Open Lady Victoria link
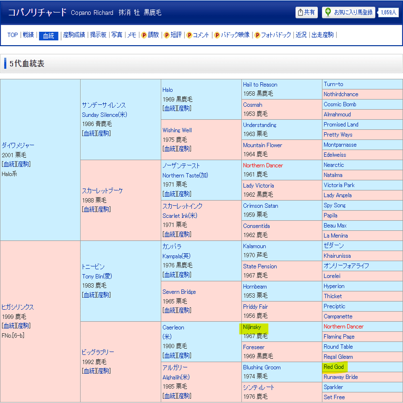Image resolution: width=403 pixels, height=403 pixels. coord(259,186)
